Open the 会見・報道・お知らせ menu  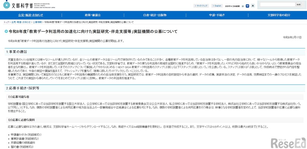tap(31, 15)
